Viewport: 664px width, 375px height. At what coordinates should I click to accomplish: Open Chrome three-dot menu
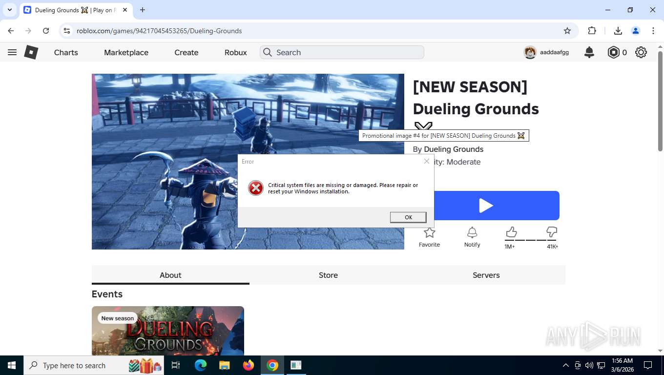tap(653, 31)
